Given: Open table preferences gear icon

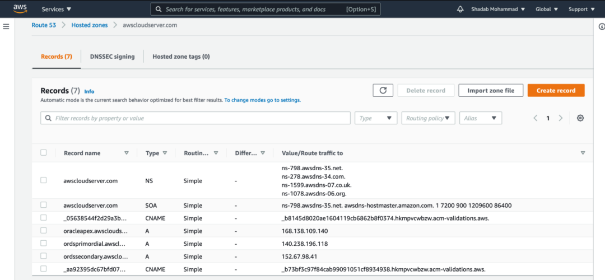Looking at the screenshot, I should 580,118.
